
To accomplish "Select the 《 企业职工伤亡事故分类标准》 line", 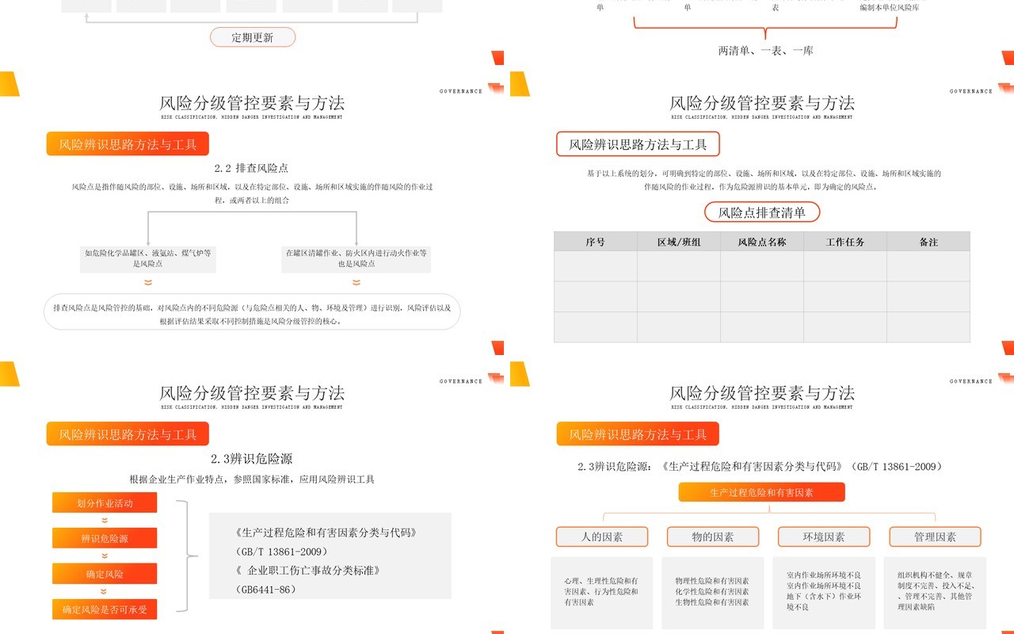I will [308, 571].
